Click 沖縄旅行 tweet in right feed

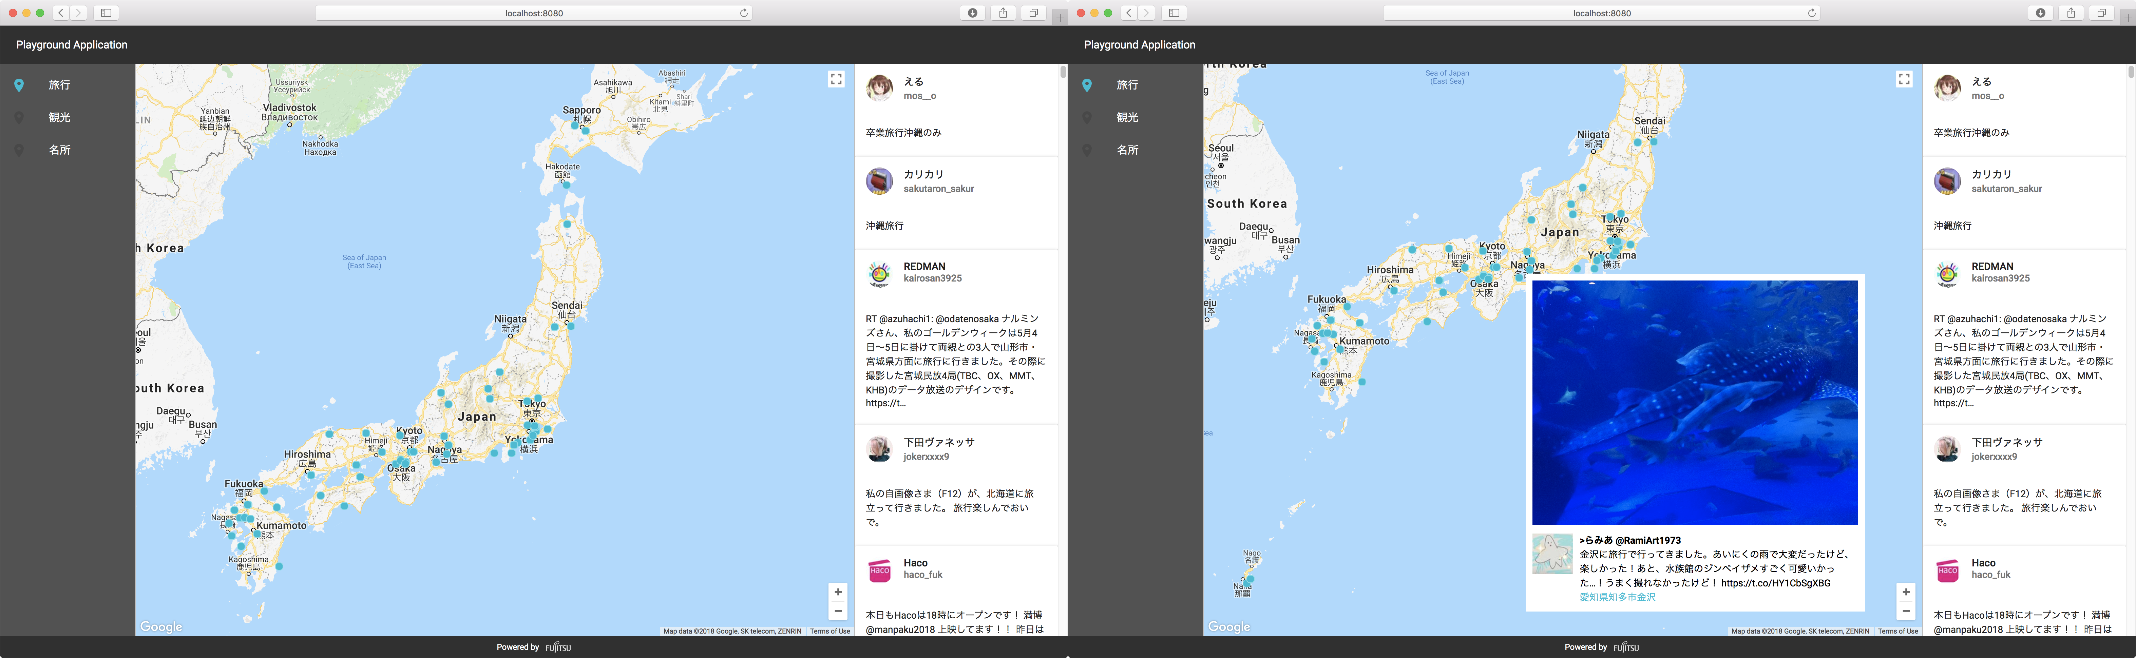tap(1953, 226)
